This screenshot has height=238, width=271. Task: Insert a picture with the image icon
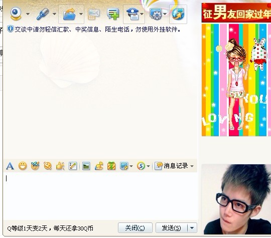86,166
